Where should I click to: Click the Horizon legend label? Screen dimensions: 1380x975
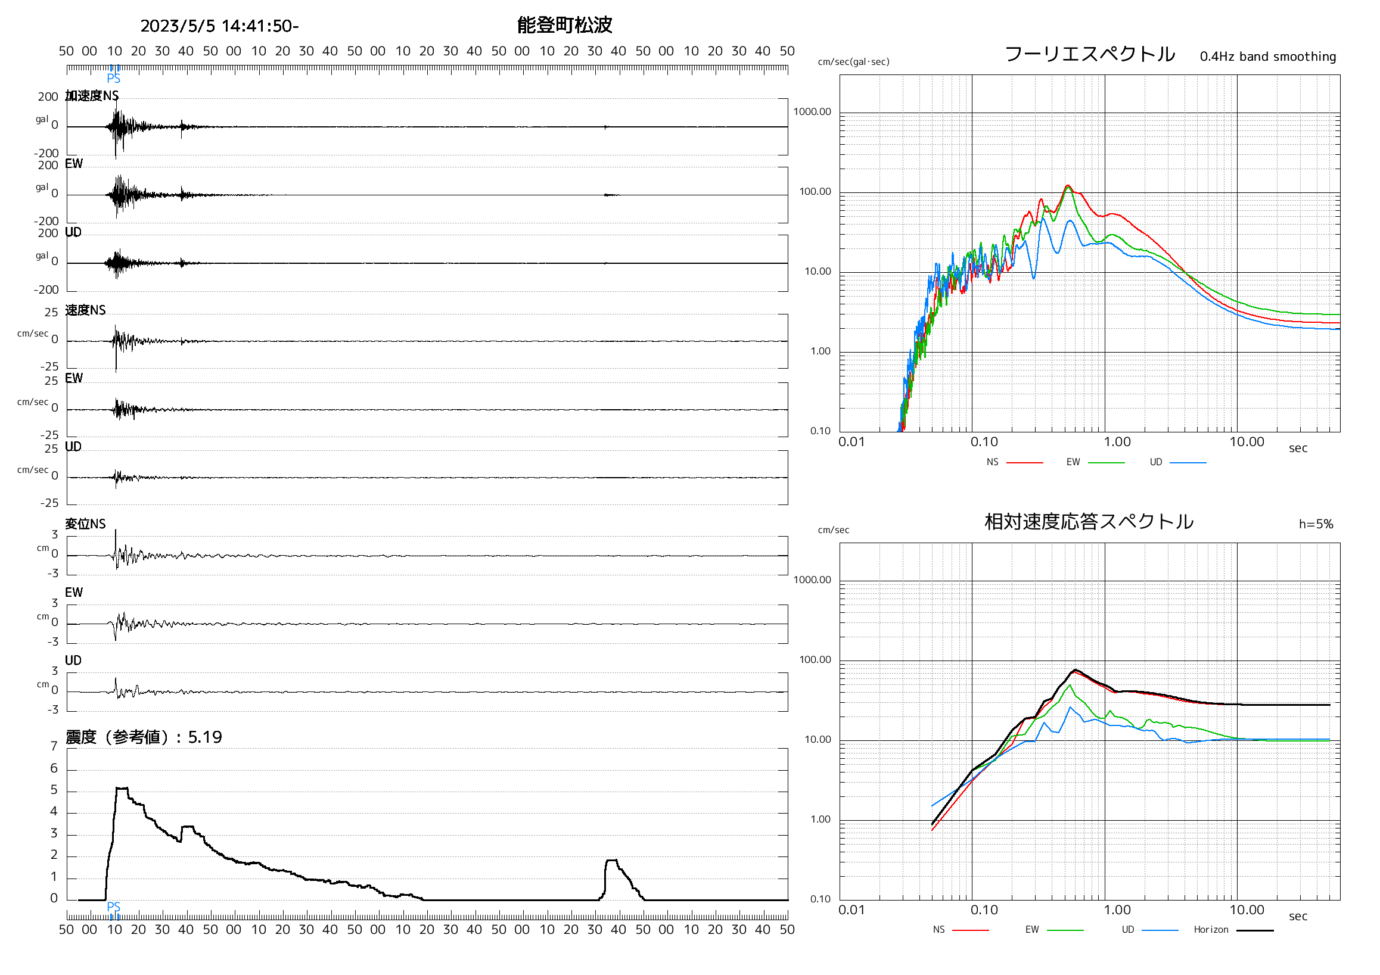pos(1211,929)
